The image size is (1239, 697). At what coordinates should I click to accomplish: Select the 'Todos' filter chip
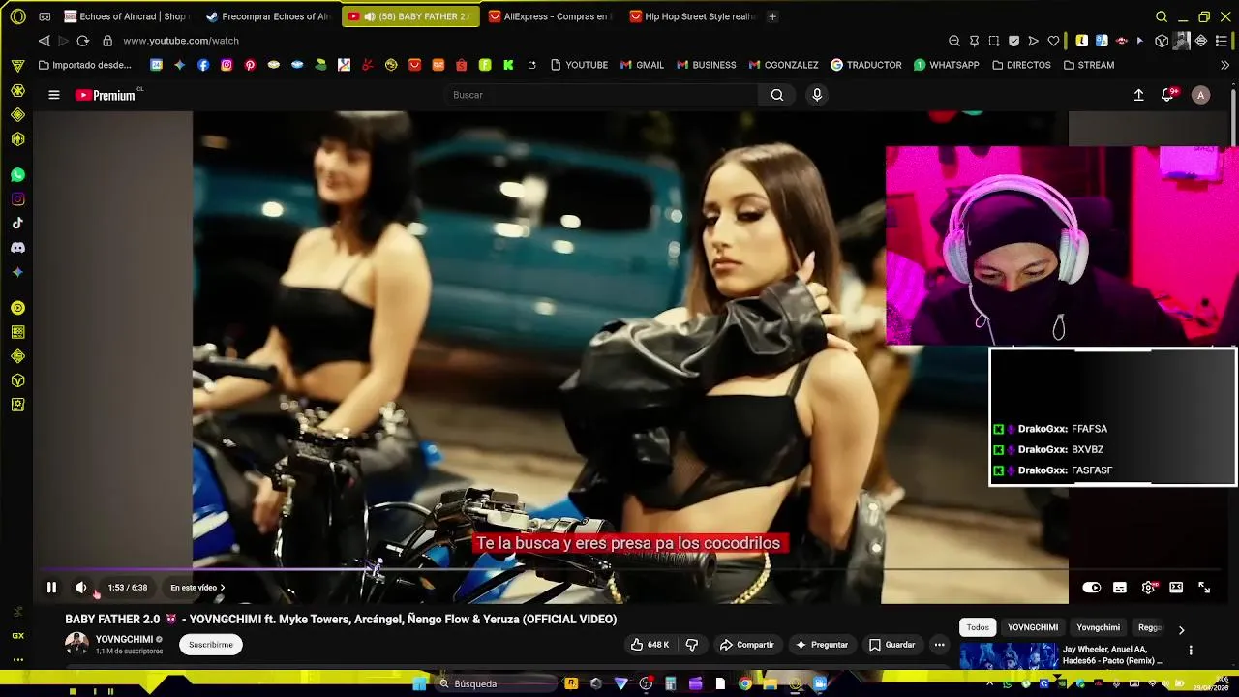click(x=978, y=627)
